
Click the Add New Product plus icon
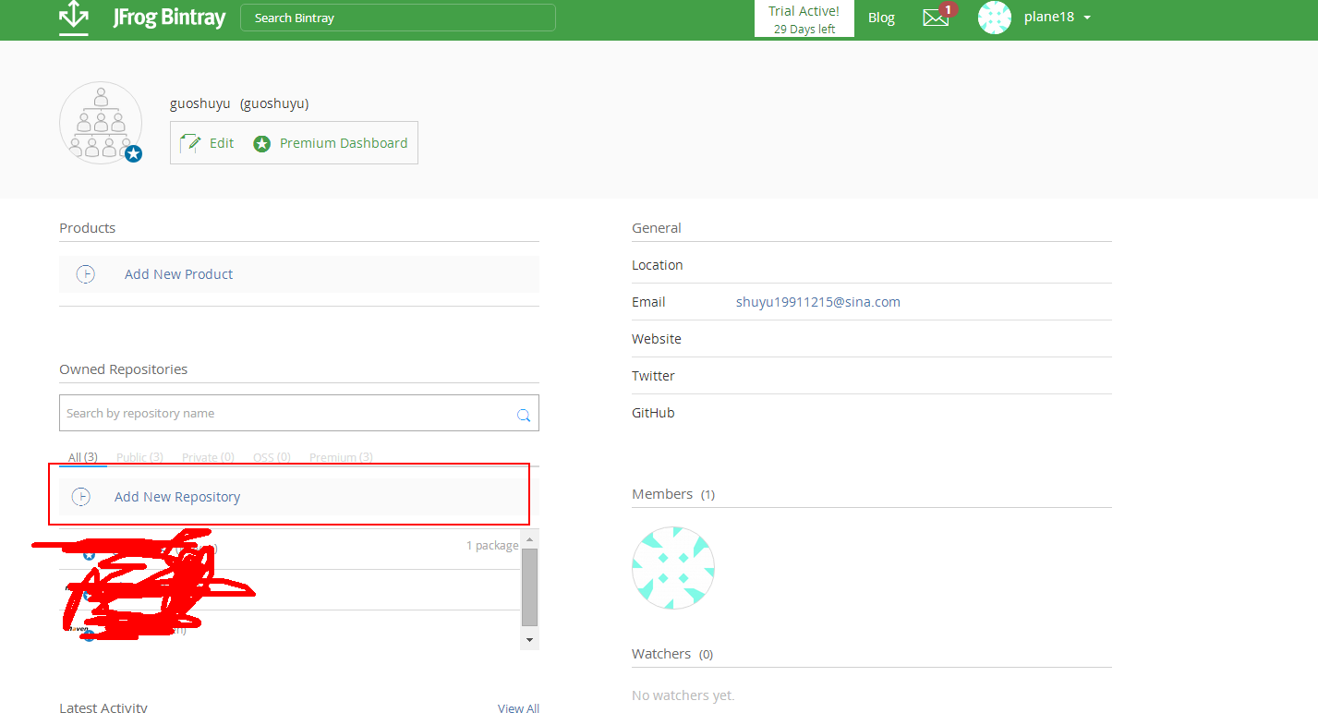85,274
